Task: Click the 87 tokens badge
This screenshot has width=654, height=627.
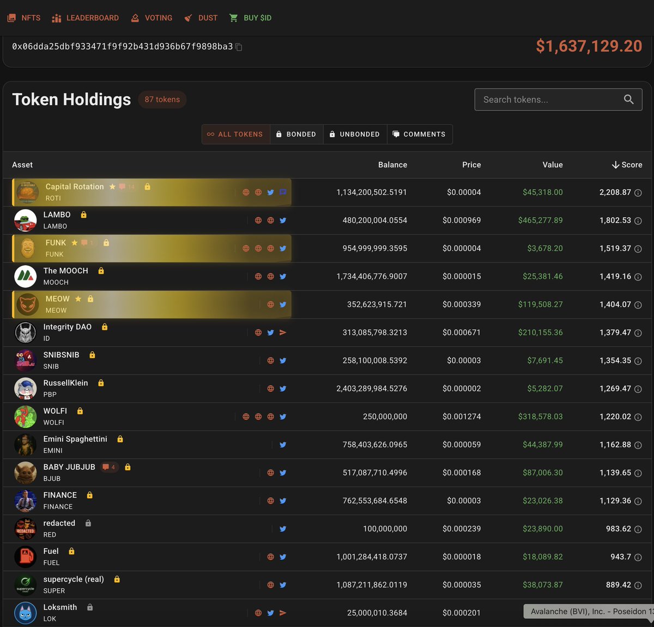Action: (162, 99)
